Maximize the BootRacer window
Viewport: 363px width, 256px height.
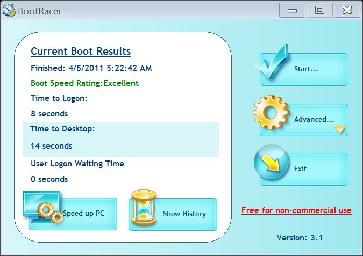coord(319,10)
